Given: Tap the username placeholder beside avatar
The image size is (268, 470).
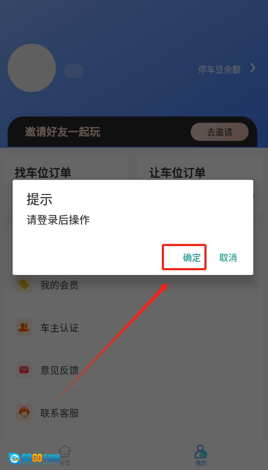Looking at the screenshot, I should (x=74, y=71).
